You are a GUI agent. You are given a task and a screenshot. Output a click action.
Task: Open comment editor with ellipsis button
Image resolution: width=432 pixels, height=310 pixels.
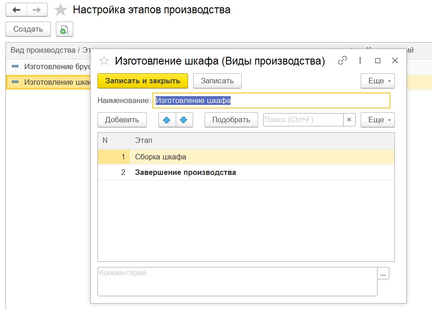tap(383, 273)
